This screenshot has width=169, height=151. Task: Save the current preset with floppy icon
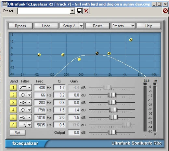(80, 11)
